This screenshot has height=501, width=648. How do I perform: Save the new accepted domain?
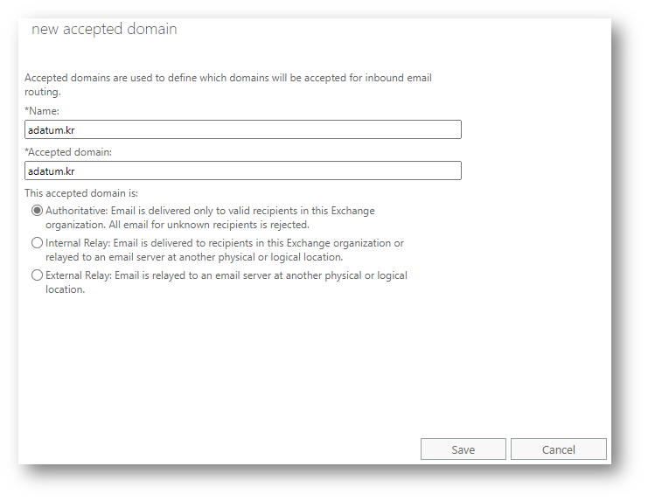point(463,449)
